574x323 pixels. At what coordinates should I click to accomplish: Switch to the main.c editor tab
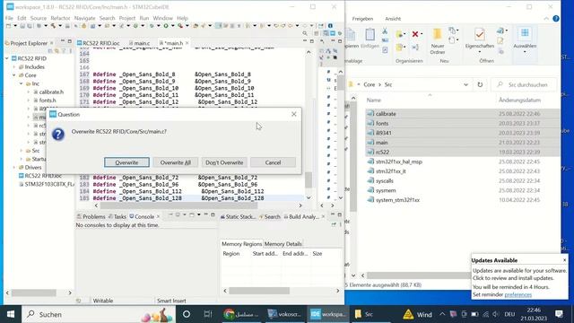(139, 43)
